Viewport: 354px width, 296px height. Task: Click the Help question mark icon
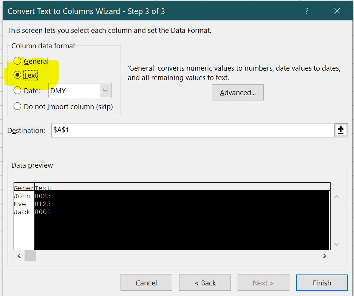point(307,11)
